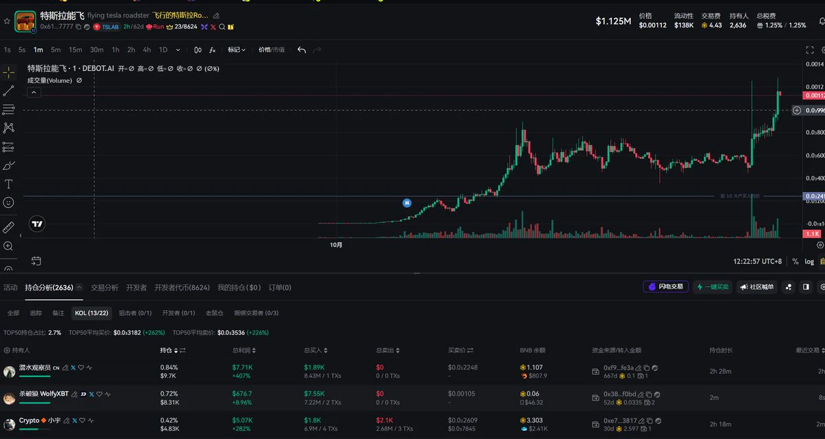Switch to the 交易分析 tab
825x439 pixels.
click(104, 288)
